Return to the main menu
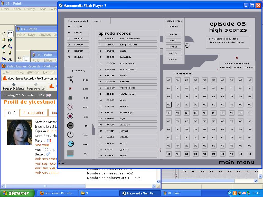The image size is (263, 197). [x=236, y=162]
